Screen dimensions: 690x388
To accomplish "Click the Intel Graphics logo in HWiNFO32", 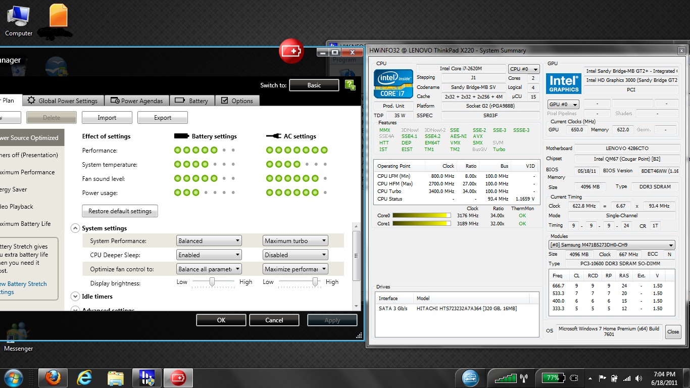I will coord(564,83).
